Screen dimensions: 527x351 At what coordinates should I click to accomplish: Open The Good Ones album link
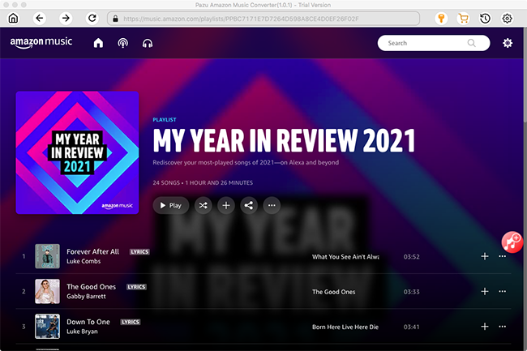(333, 292)
